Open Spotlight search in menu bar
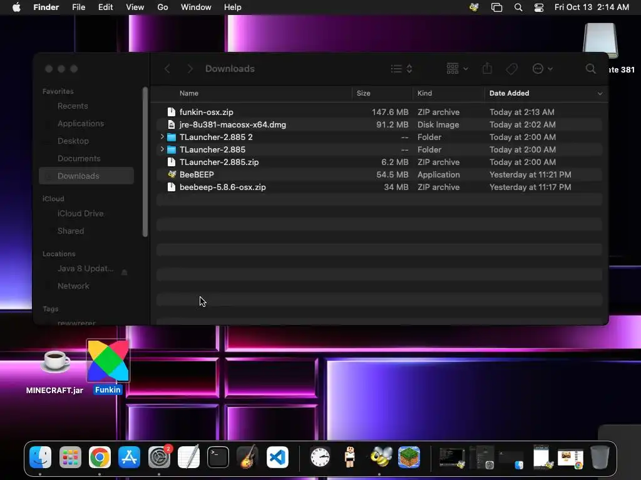This screenshot has height=480, width=641. tap(518, 7)
